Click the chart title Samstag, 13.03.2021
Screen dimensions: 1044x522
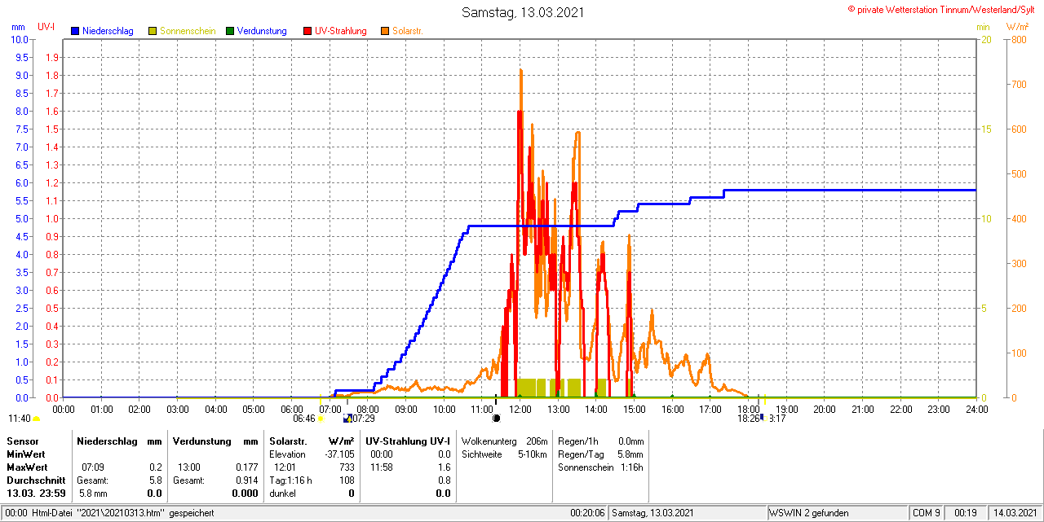click(x=523, y=12)
